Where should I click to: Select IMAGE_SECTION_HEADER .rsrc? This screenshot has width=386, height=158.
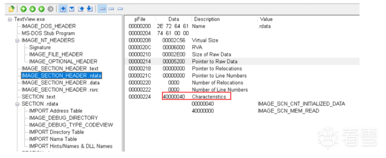tap(60, 90)
